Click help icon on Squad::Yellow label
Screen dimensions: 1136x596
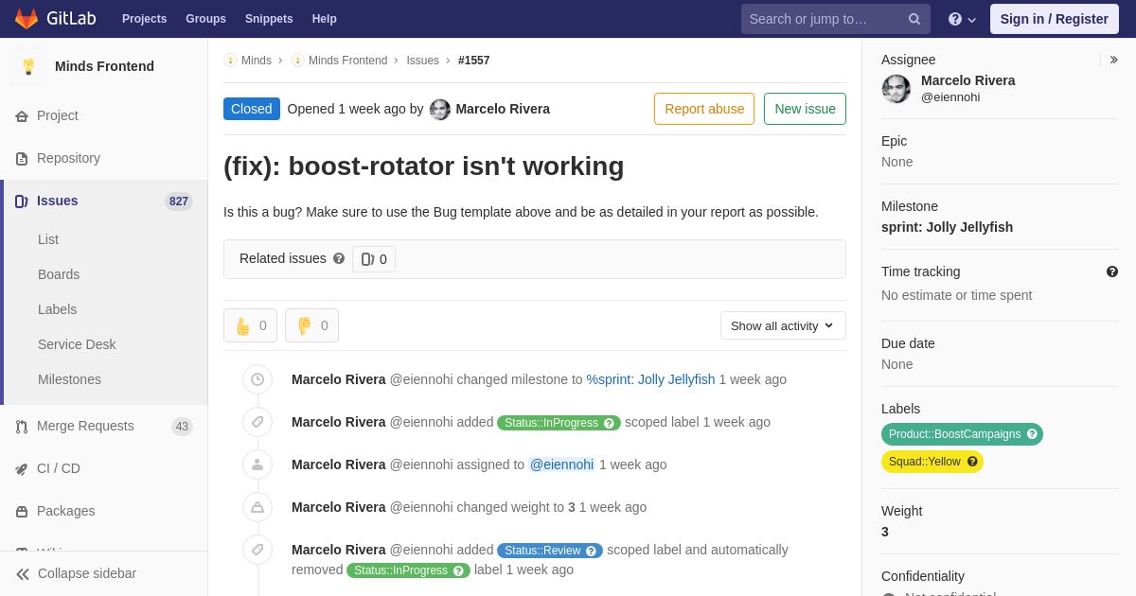click(972, 462)
